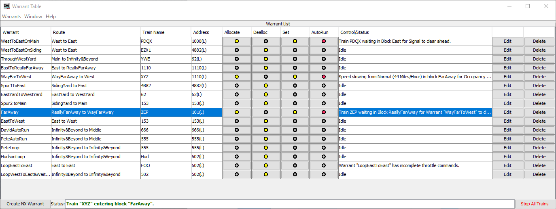The image size is (556, 209).
Task: Toggle Allocate radio button for EastToWest
Action: [x=237, y=121]
